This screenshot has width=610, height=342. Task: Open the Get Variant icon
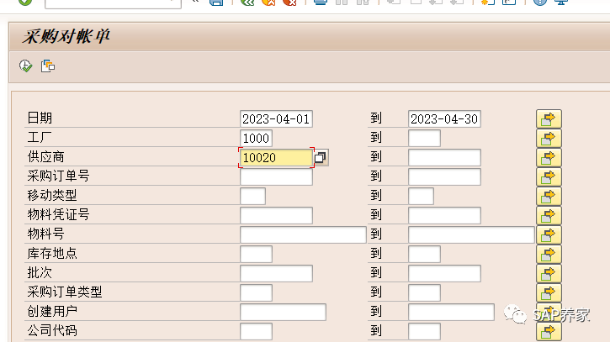point(48,66)
